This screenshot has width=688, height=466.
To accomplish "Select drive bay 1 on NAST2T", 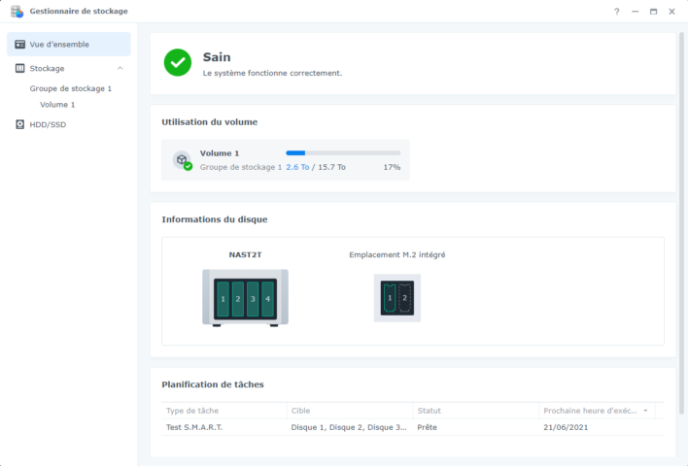I will tap(223, 299).
